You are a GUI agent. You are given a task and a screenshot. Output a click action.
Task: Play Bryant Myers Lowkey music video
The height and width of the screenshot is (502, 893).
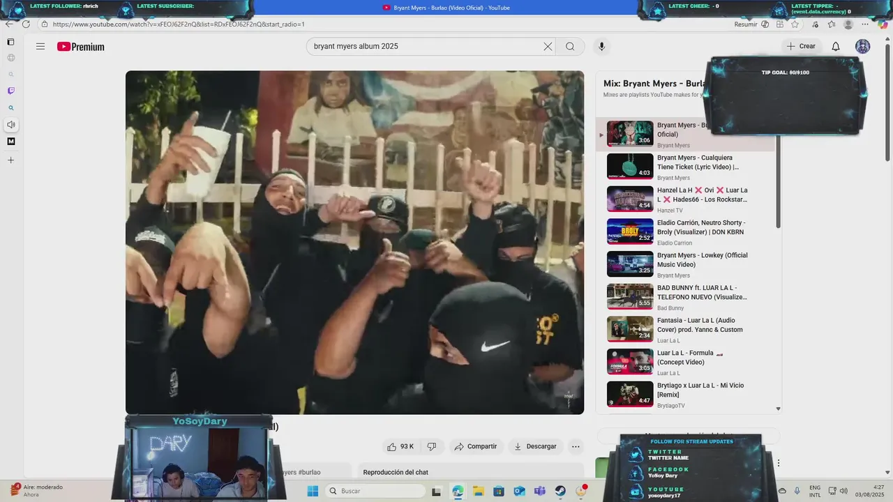pos(685,265)
